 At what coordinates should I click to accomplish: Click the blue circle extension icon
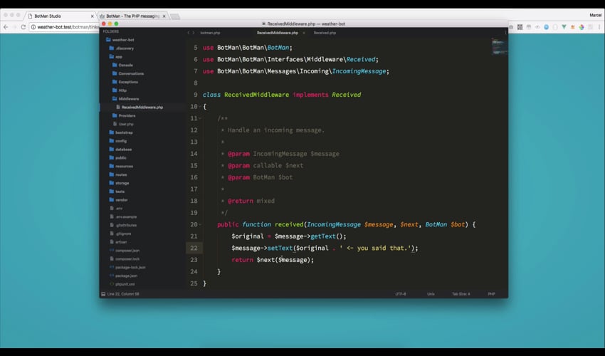click(547, 27)
